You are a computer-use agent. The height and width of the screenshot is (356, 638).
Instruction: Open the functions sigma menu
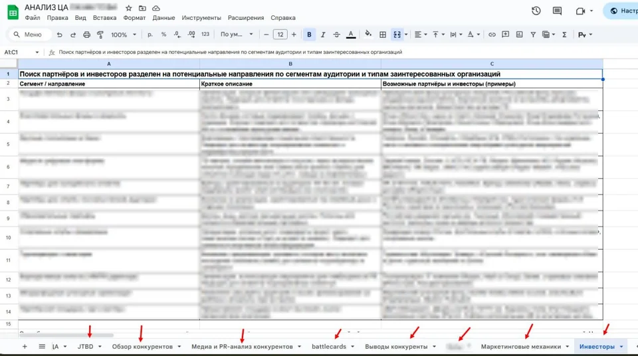click(564, 35)
